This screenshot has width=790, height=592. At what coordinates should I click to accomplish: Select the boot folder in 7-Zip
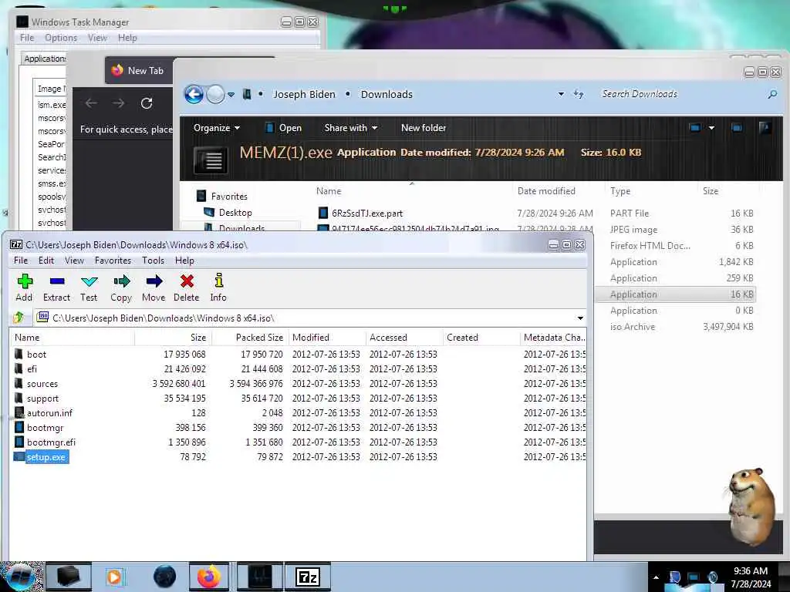(x=36, y=355)
